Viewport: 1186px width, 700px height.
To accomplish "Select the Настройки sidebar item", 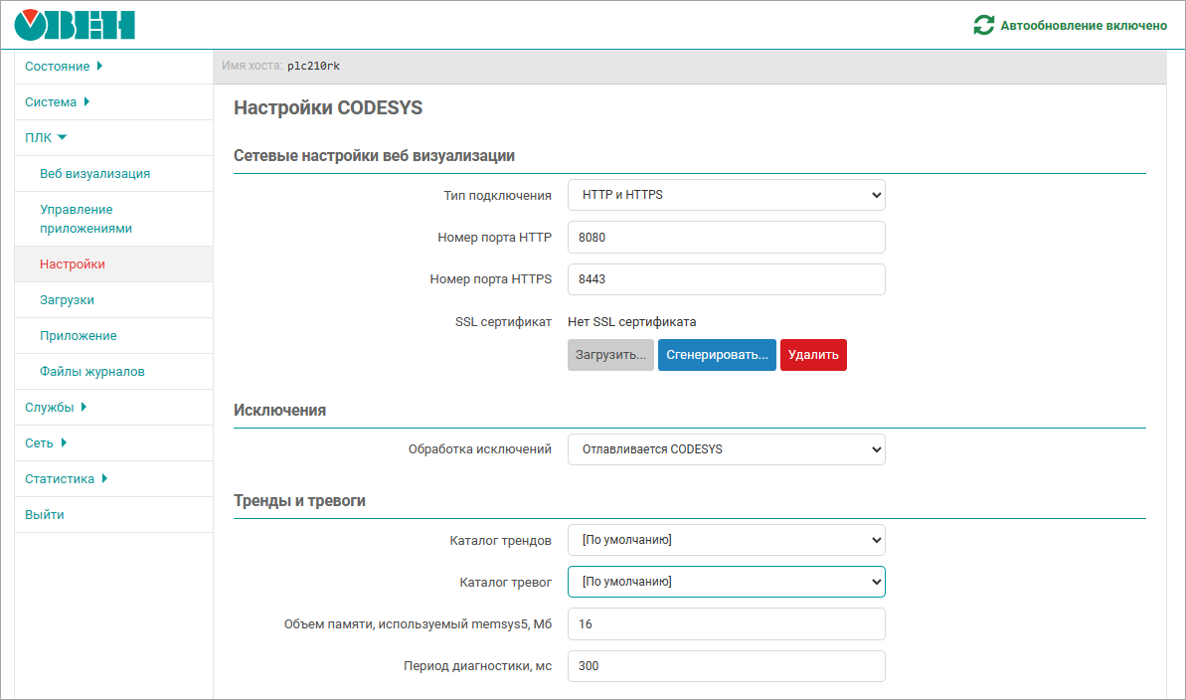I will (73, 264).
